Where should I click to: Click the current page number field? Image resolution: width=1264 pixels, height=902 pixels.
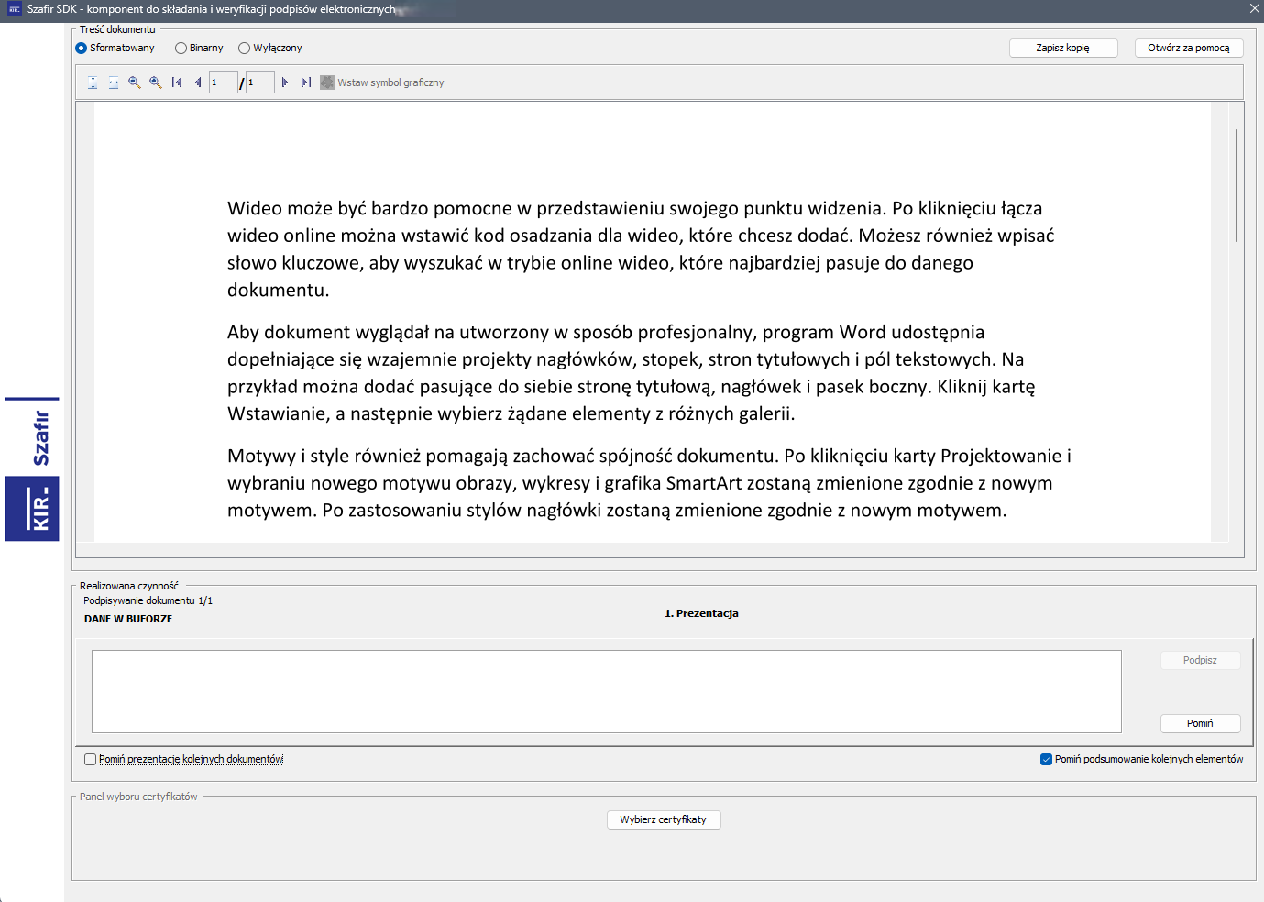(x=224, y=82)
